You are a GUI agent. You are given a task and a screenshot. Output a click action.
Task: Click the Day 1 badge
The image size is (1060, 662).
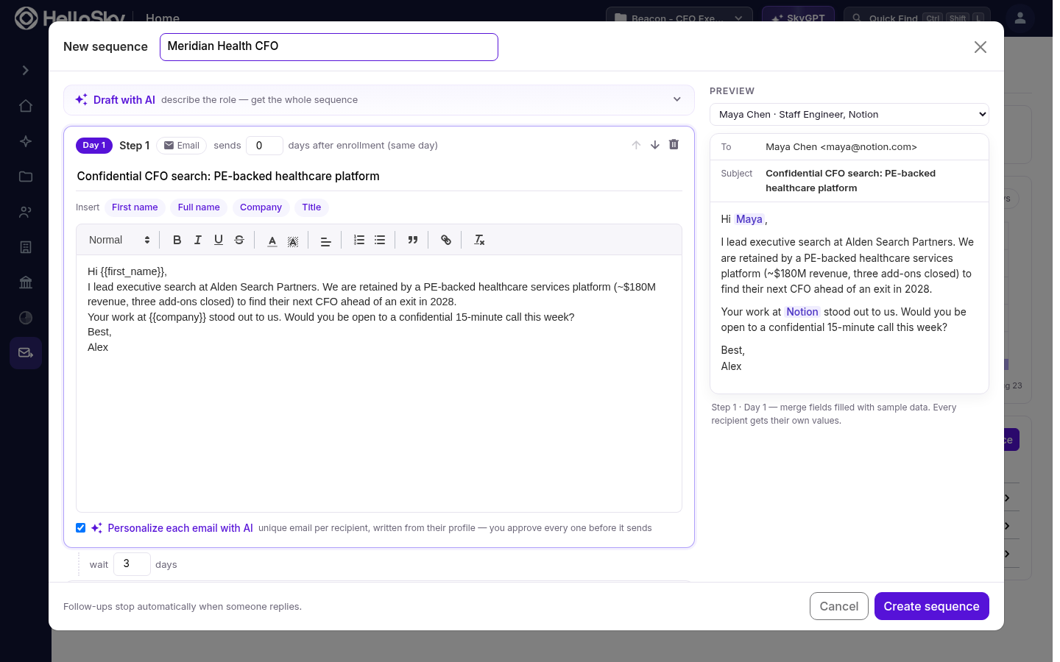tap(94, 146)
